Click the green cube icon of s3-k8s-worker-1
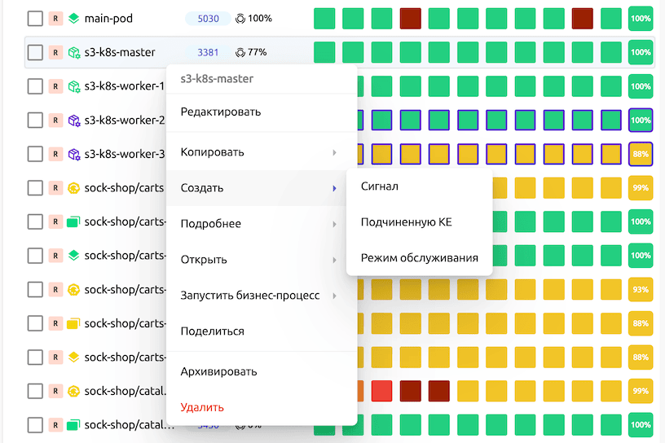 pyautogui.click(x=73, y=86)
